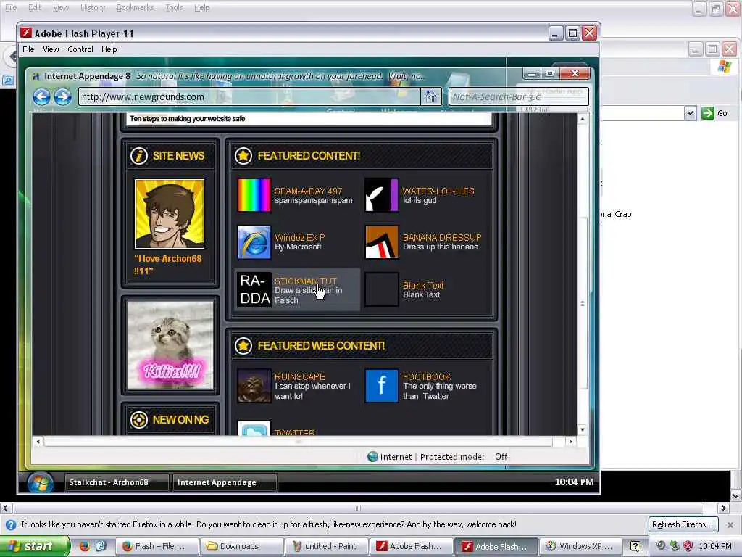Click the newgrounds.com address field

[249, 96]
